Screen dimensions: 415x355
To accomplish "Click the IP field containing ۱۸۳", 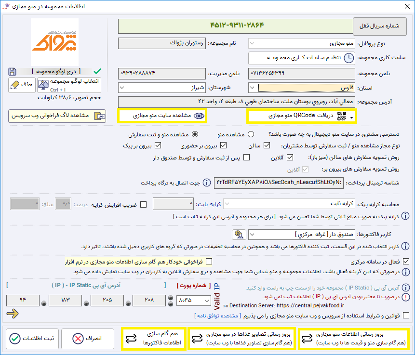I will coord(66,301).
